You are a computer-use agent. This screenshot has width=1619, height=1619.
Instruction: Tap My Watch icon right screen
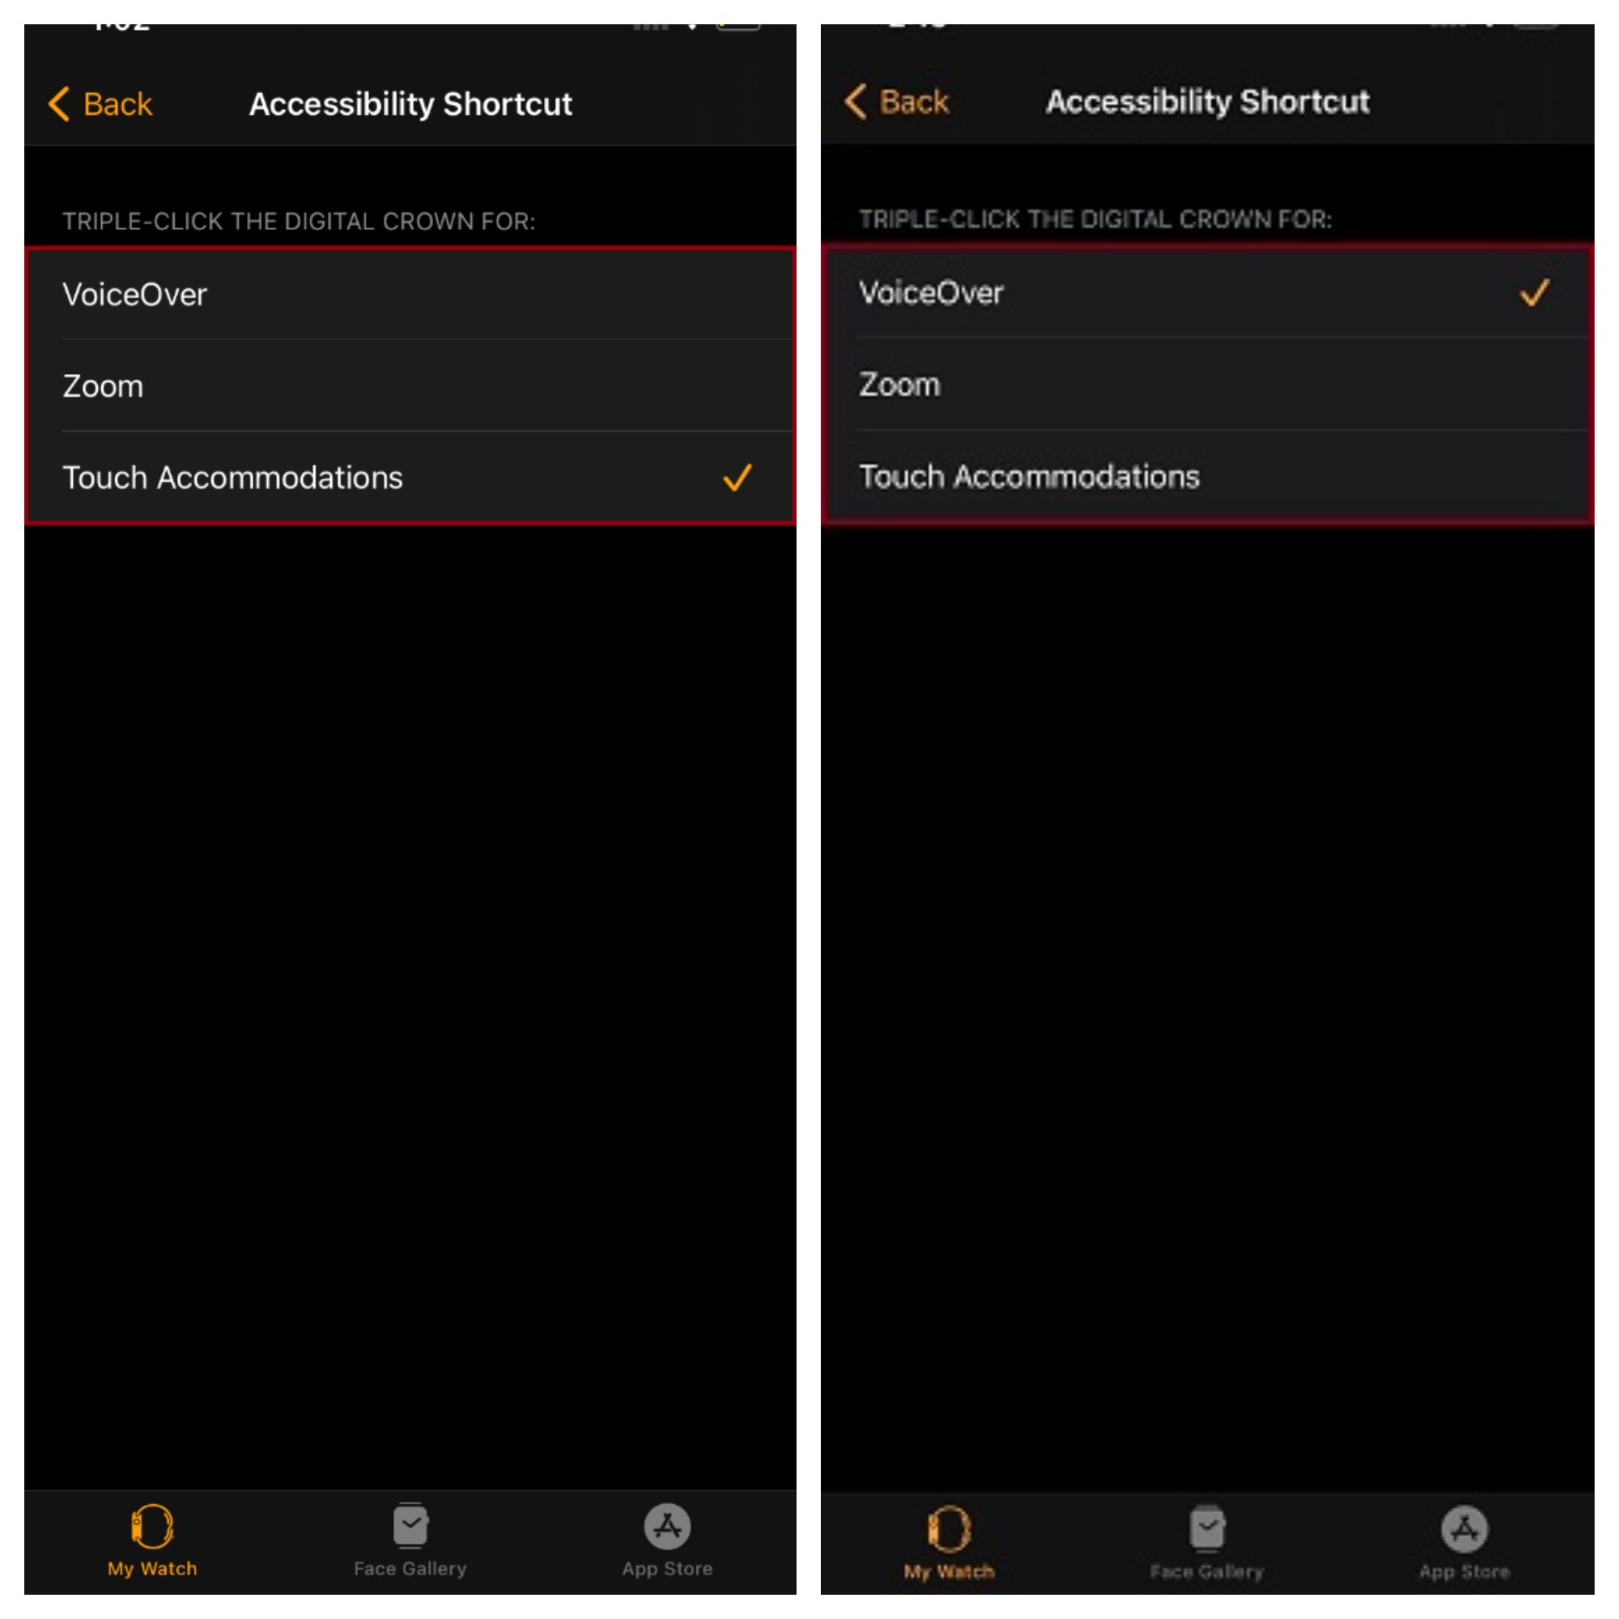(x=937, y=1544)
